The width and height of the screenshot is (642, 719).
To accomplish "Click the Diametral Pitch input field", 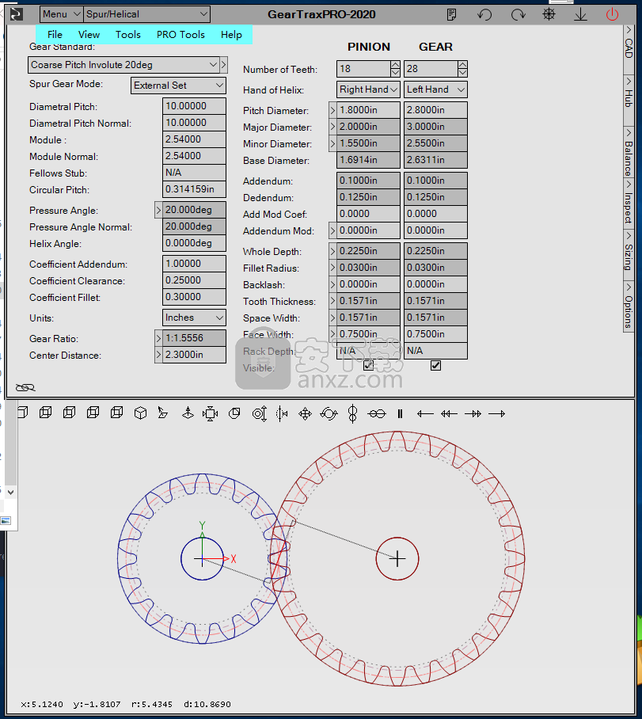I will [x=195, y=106].
